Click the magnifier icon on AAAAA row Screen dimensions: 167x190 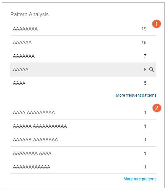pyautogui.click(x=151, y=70)
